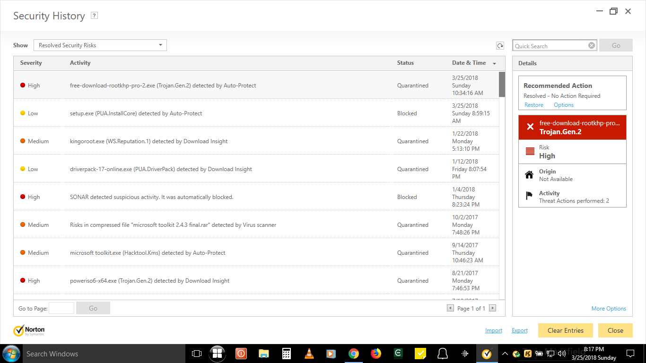Screen dimensions: 646x363
Task: Expand the Show filter dropdown
Action: click(x=100, y=45)
